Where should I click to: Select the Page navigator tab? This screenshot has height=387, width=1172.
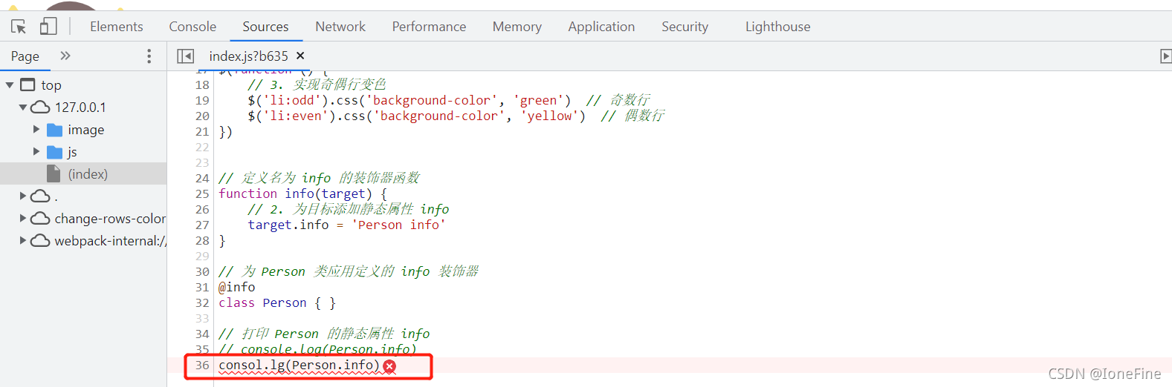tap(25, 56)
